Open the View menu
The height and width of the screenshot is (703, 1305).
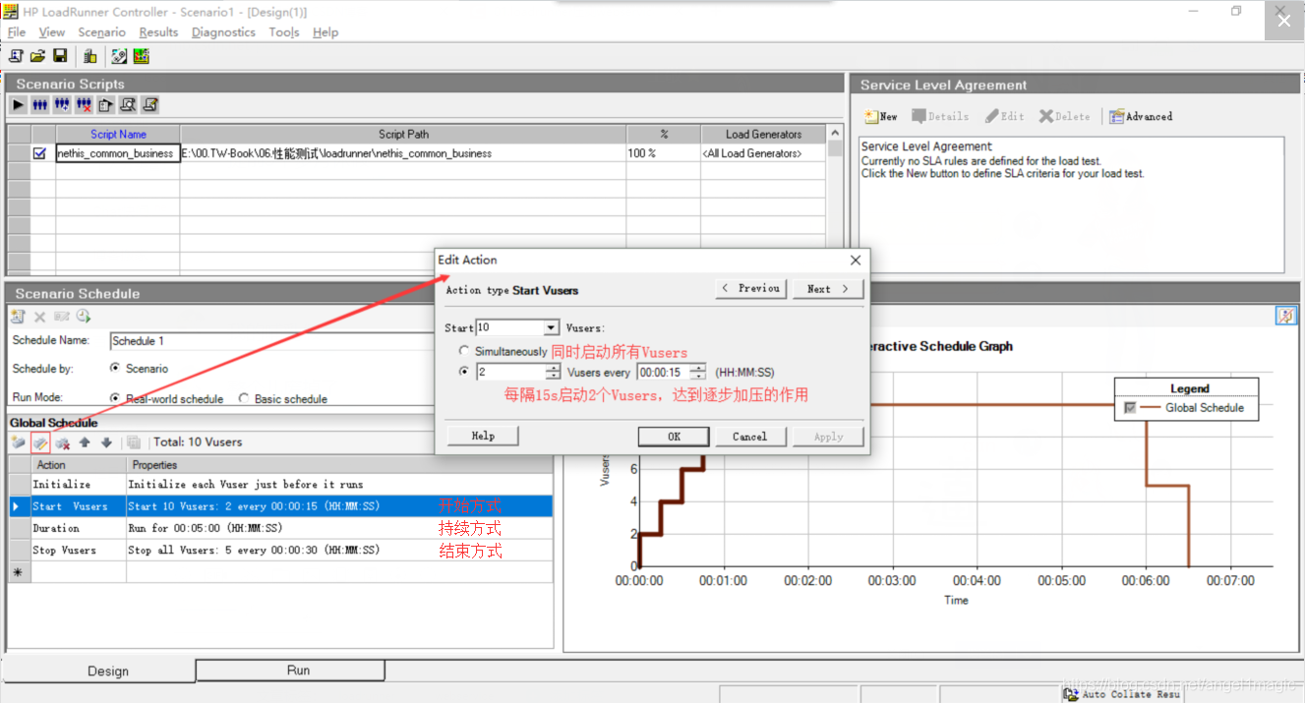click(x=52, y=32)
